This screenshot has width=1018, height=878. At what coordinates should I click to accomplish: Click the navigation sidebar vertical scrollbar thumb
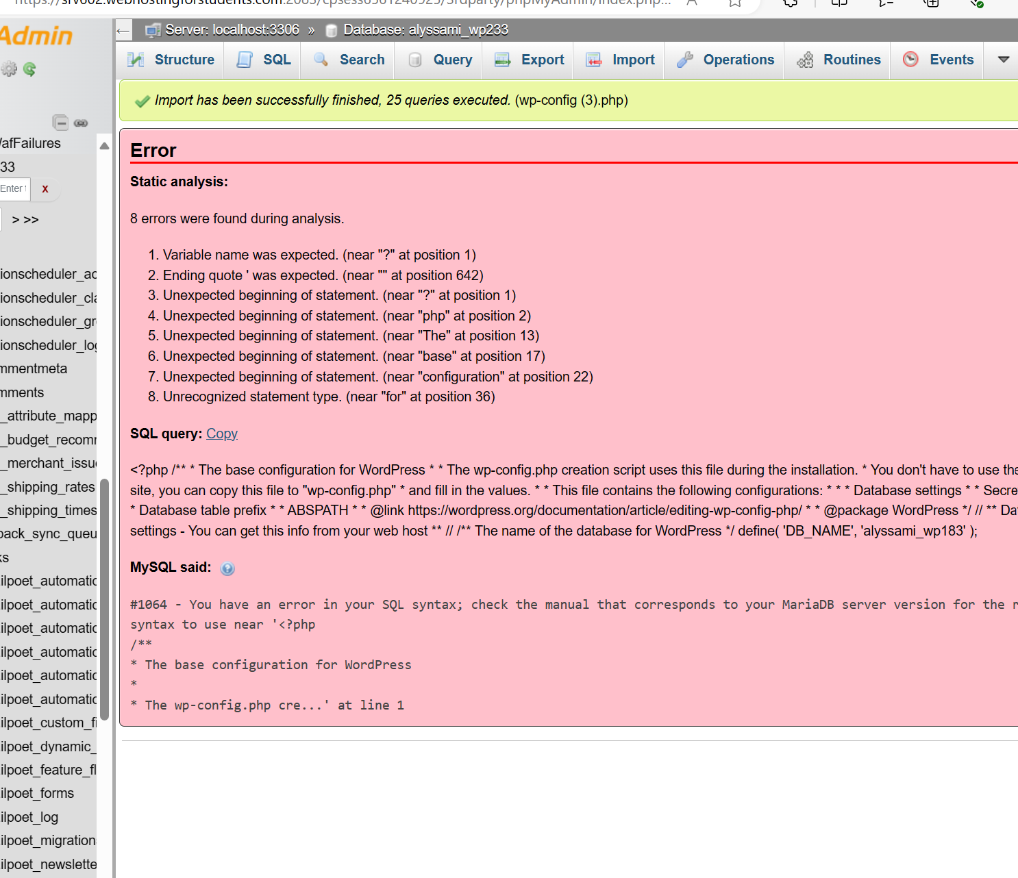[x=105, y=599]
